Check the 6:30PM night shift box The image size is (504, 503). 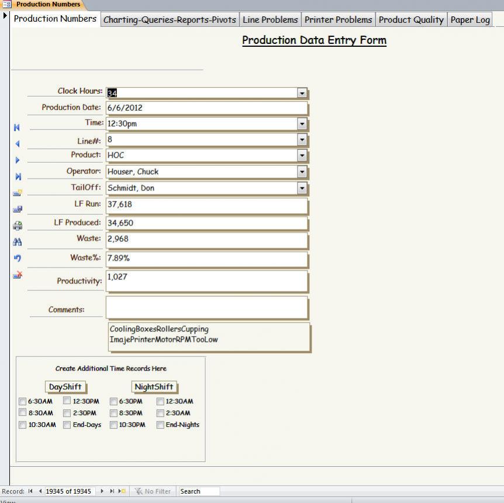point(113,401)
